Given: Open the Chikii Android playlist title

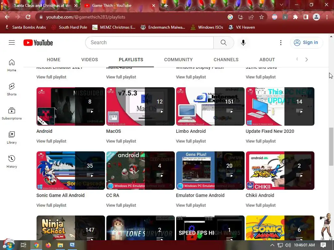Looking at the screenshot, I should click(x=260, y=195).
